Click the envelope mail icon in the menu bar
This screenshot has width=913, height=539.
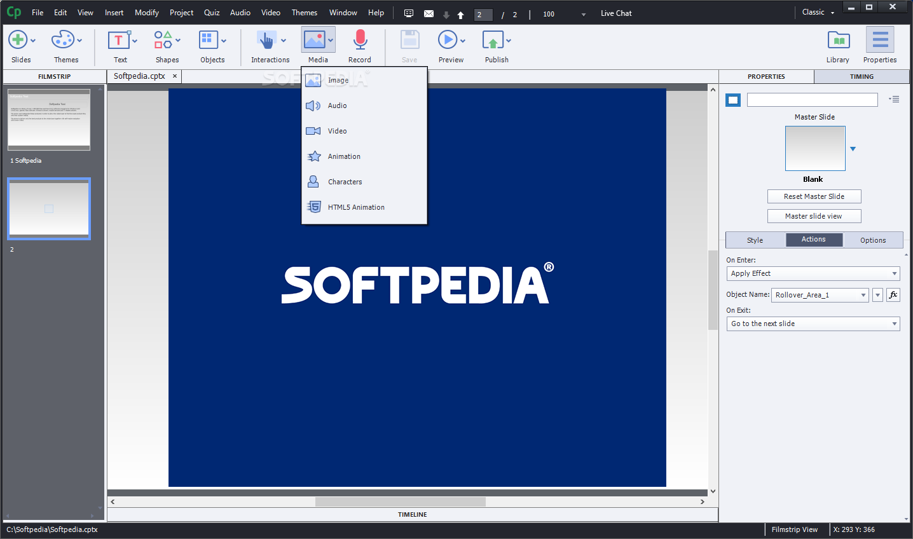(x=429, y=13)
